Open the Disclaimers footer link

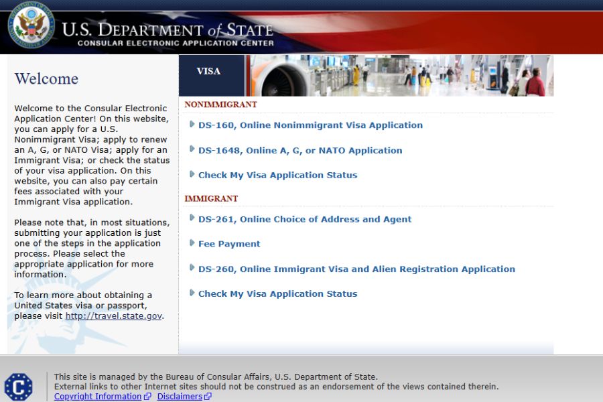(x=180, y=397)
